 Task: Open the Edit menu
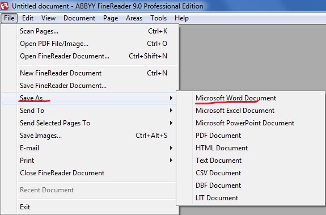pos(28,18)
